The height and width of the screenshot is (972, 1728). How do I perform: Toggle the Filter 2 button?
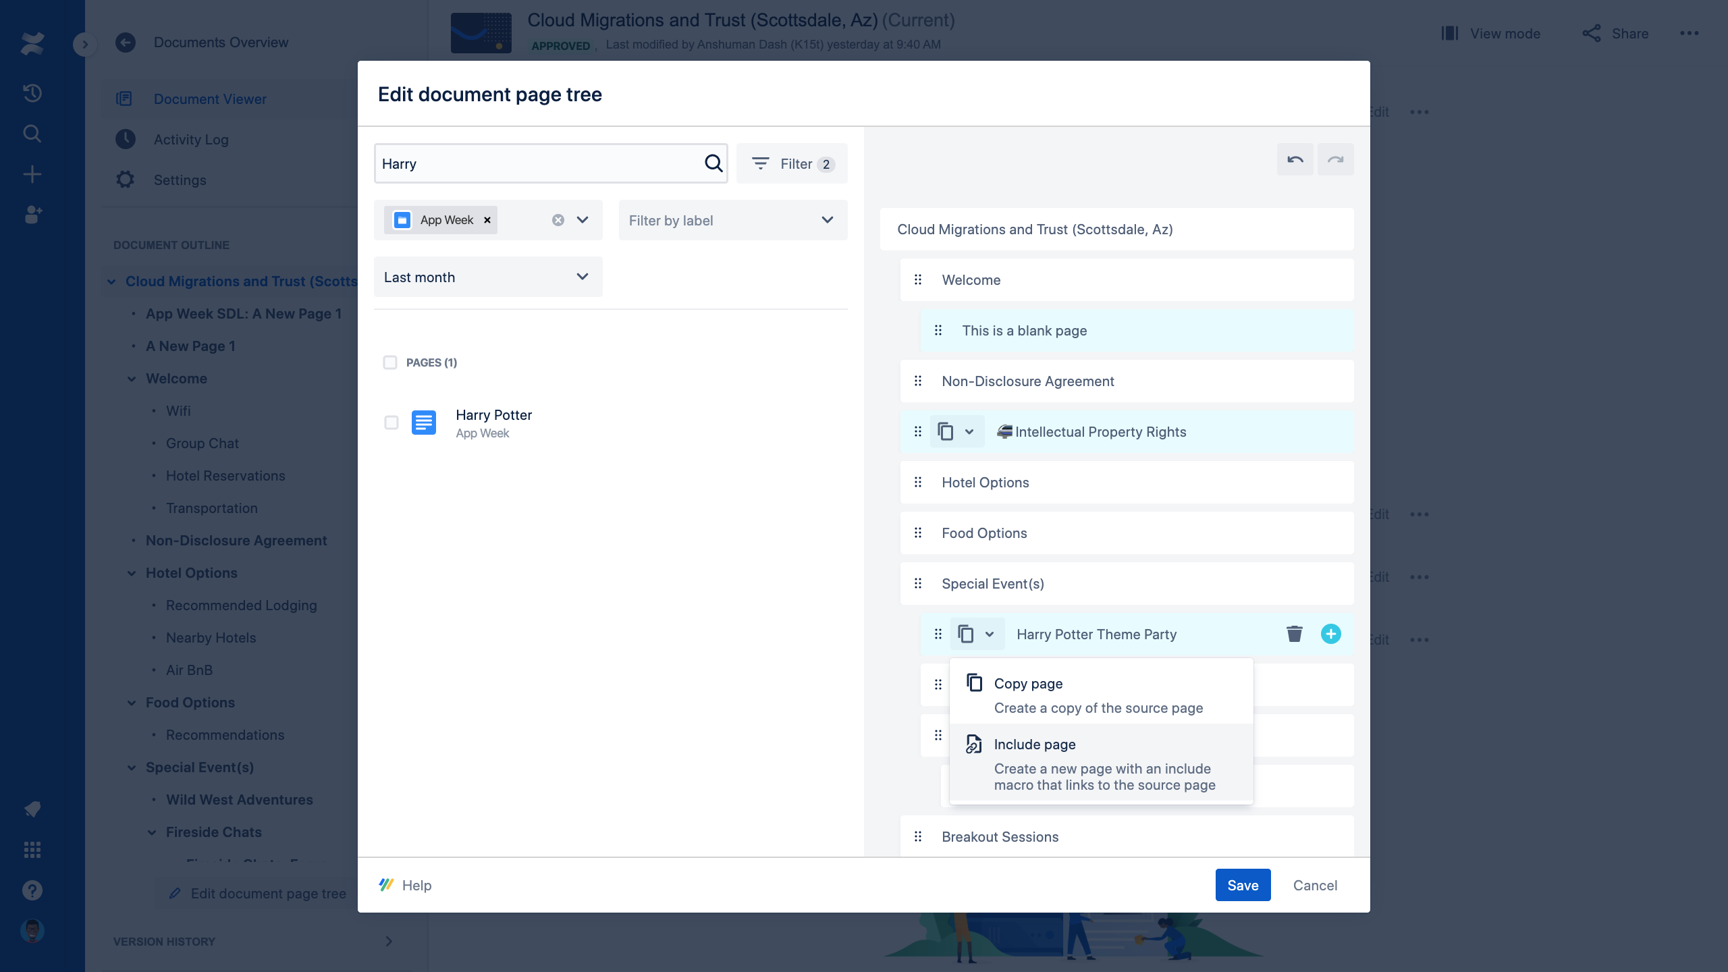[792, 163]
